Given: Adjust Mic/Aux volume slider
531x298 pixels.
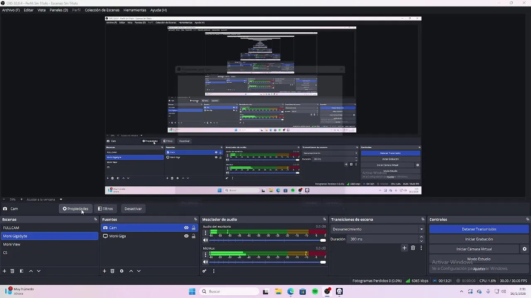Looking at the screenshot, I should [268, 262].
